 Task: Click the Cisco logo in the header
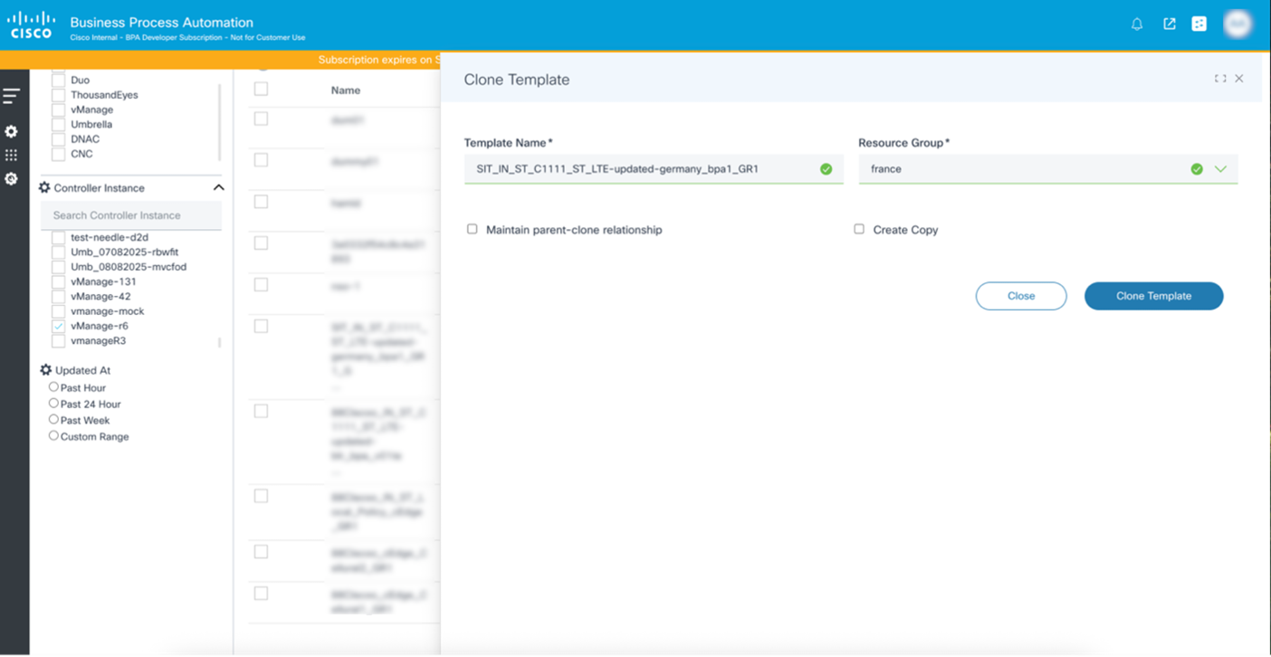click(x=31, y=24)
